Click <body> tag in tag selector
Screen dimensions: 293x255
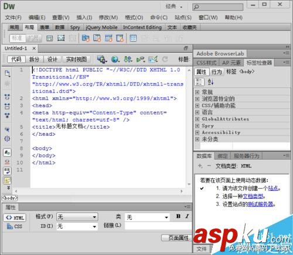pos(10,198)
